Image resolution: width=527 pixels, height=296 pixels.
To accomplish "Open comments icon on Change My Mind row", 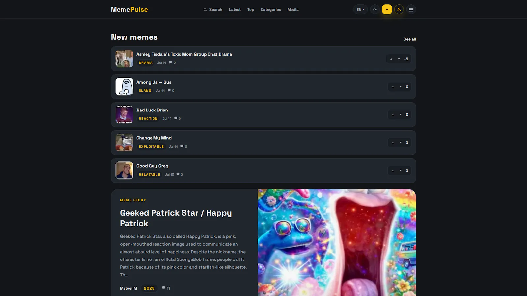I will tap(182, 146).
